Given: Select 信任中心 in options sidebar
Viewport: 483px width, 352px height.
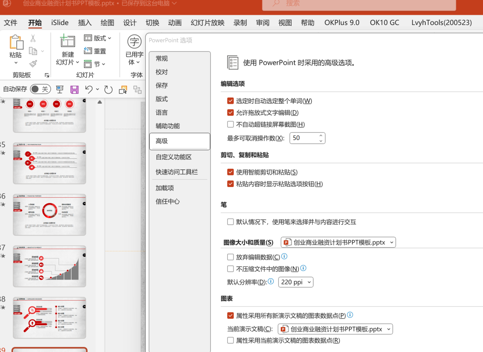Looking at the screenshot, I should coord(180,201).
